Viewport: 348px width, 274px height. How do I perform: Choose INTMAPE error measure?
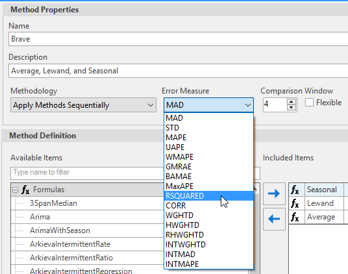208,264
